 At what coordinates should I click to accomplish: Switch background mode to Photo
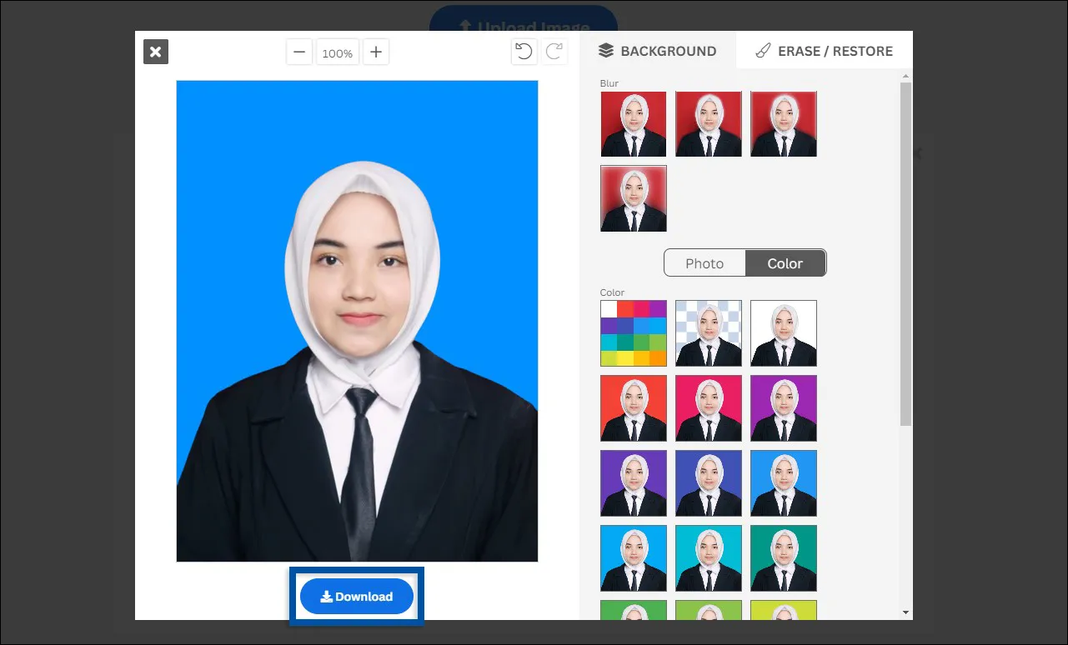click(x=704, y=262)
